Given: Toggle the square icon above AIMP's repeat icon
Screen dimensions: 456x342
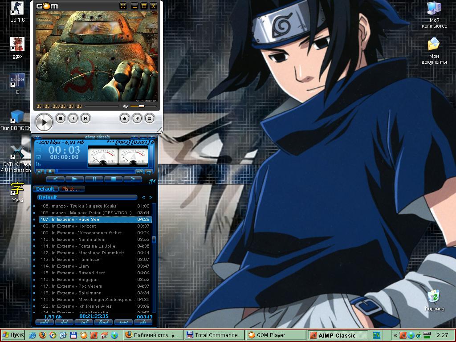Looking at the screenshot, I should click(x=38, y=150).
